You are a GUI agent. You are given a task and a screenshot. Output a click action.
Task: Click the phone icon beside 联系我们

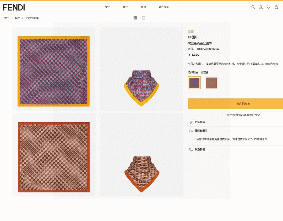point(191,150)
